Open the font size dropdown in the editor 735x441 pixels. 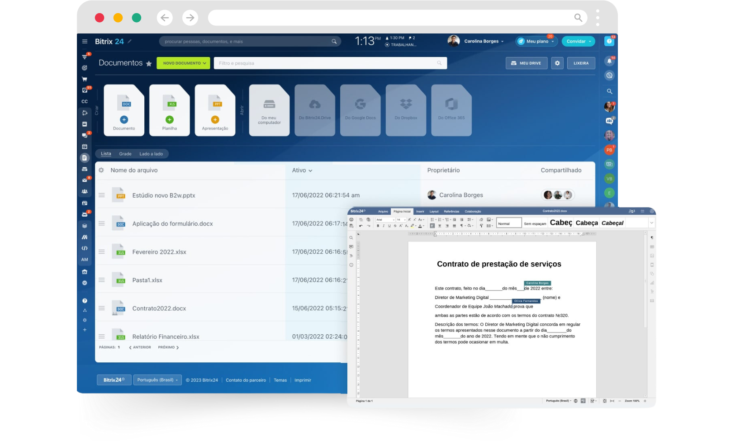coord(401,219)
